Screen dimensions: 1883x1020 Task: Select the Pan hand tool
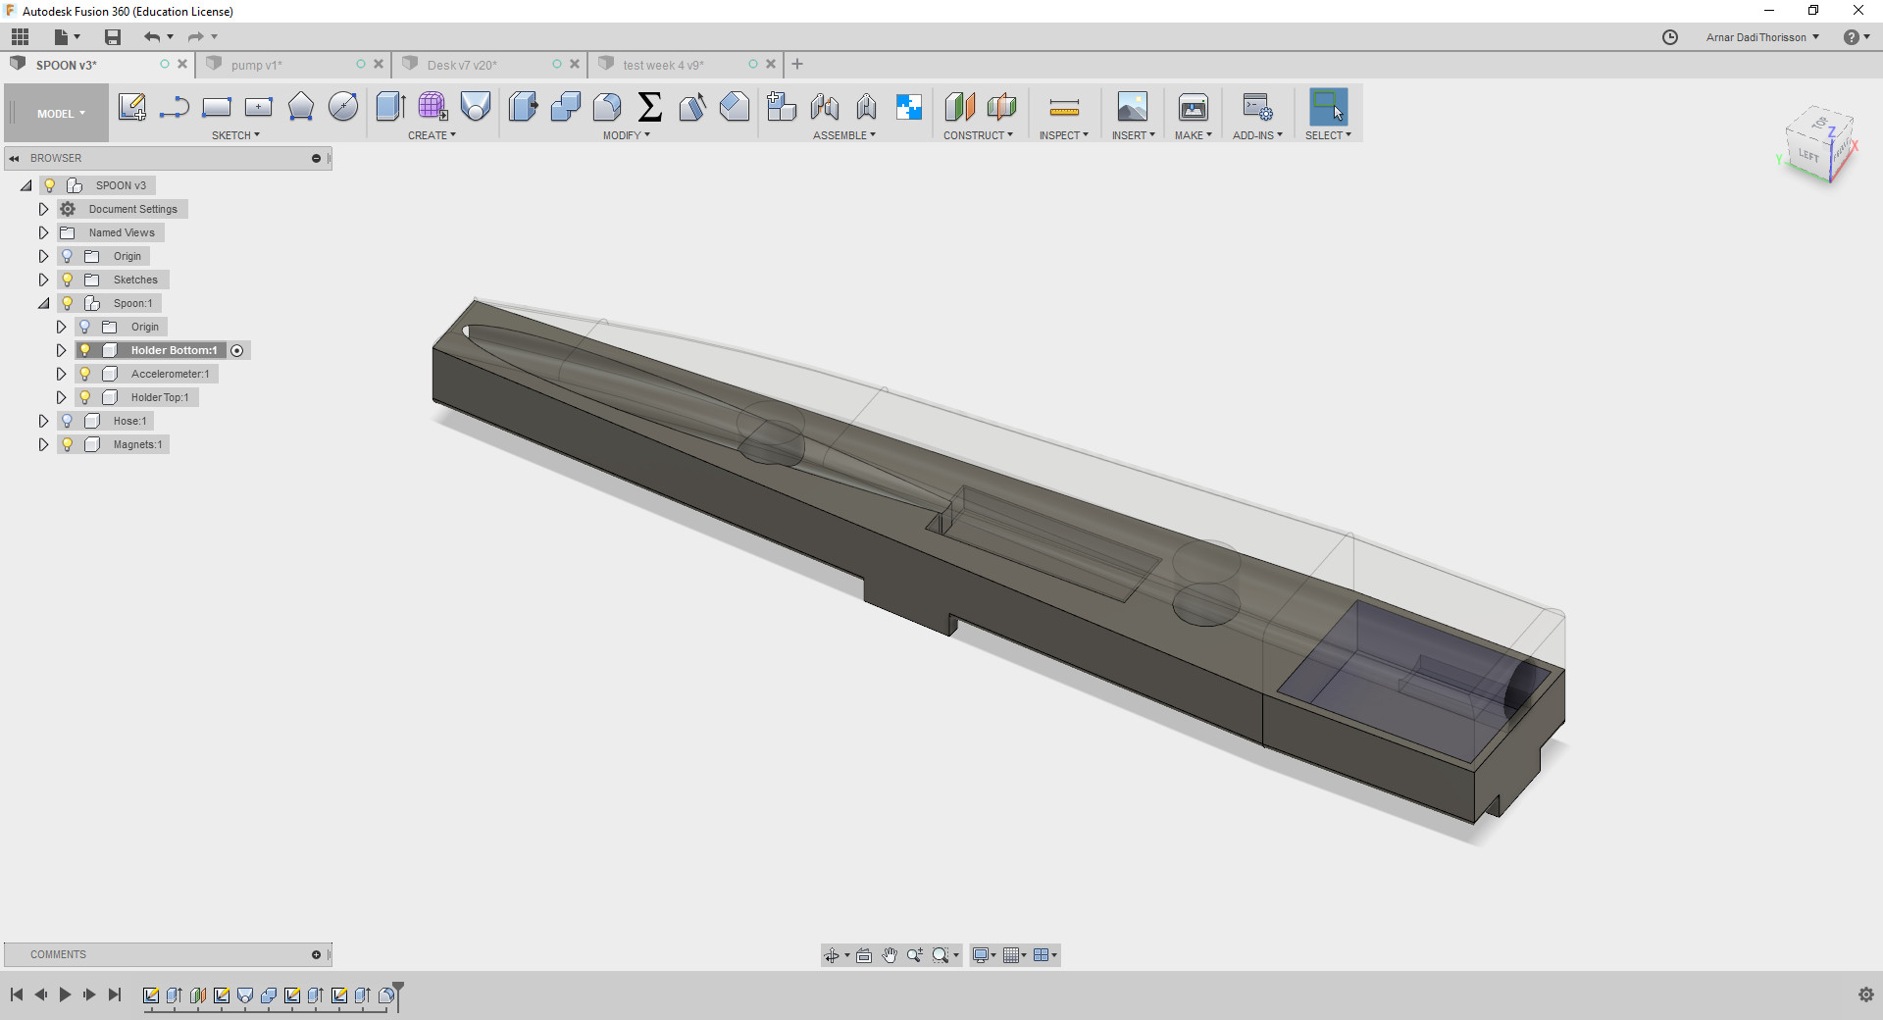pyautogui.click(x=889, y=955)
